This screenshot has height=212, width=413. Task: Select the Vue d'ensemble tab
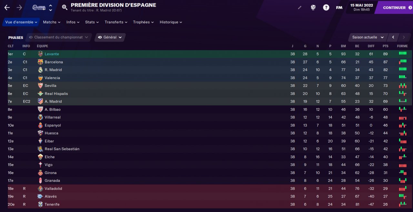pos(21,22)
